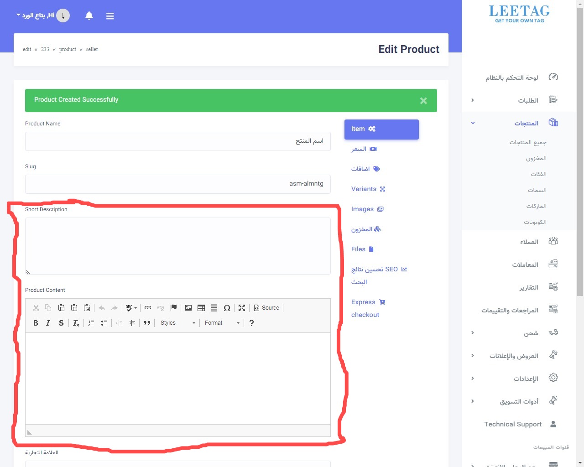Open the SEO search optimization section
This screenshot has height=467, width=584.
[379, 269]
